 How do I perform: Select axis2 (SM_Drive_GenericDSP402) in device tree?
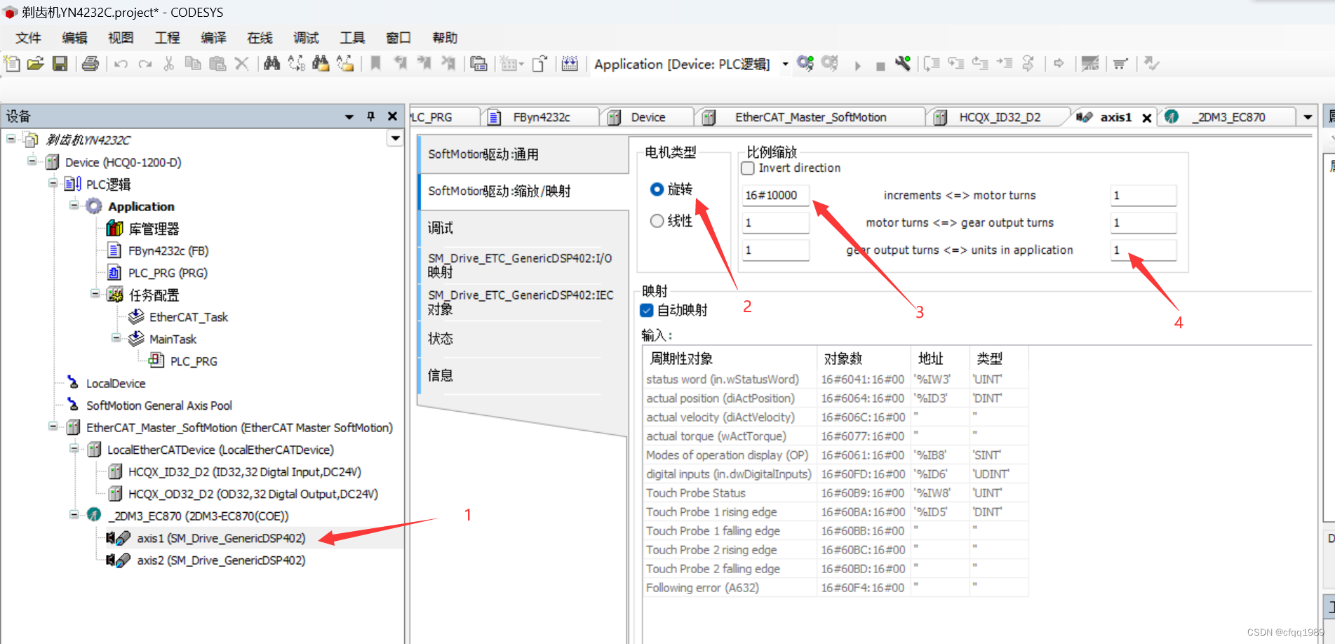coord(220,560)
